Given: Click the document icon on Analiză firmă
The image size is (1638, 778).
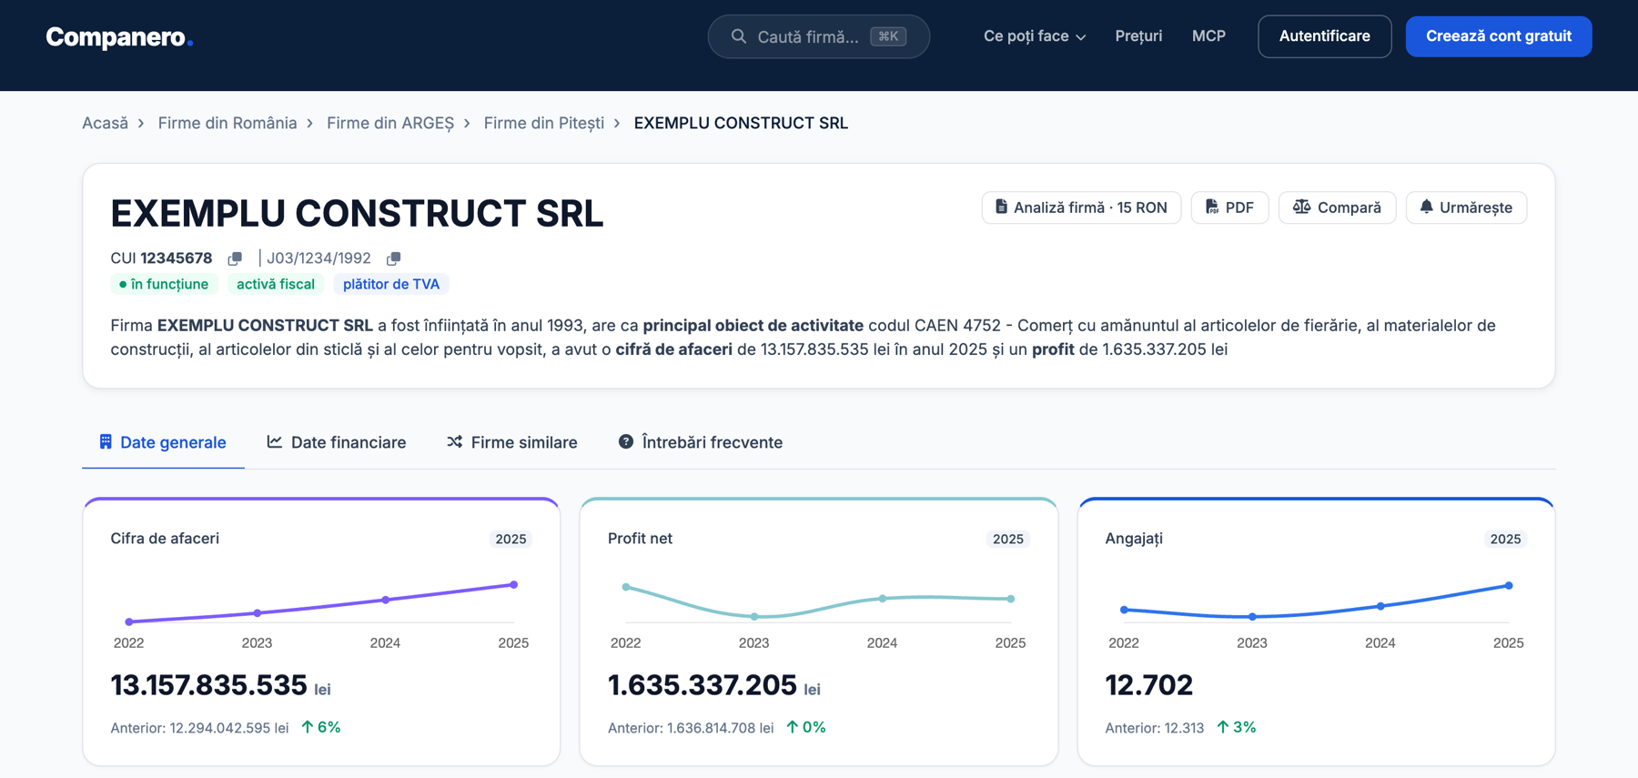Looking at the screenshot, I should point(1001,207).
